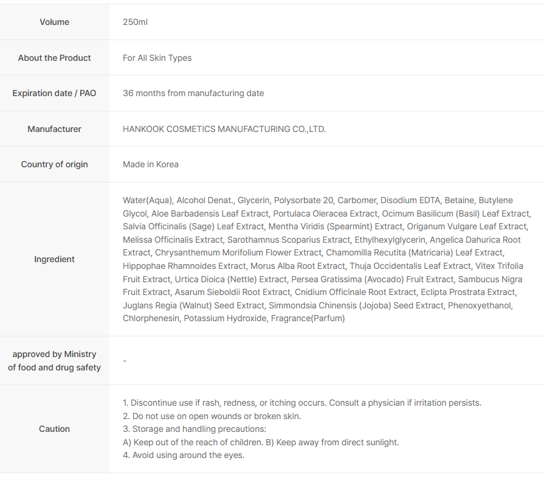Select the Keep out of reach of children line
The height and width of the screenshot is (486, 544).
click(x=261, y=442)
